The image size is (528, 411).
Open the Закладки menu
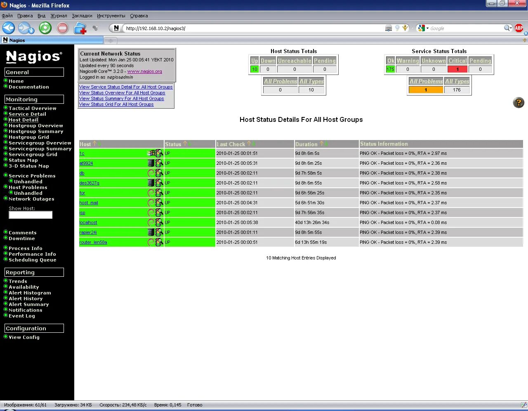82,16
